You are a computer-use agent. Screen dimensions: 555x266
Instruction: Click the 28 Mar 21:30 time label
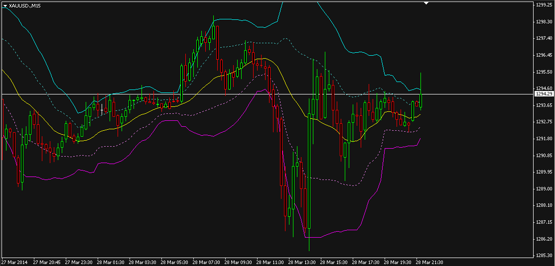click(x=429, y=263)
